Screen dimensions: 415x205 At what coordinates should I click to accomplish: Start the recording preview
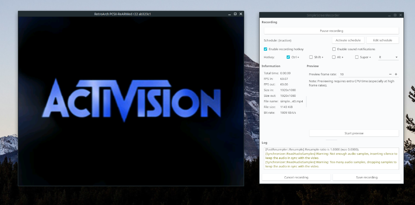coord(354,133)
